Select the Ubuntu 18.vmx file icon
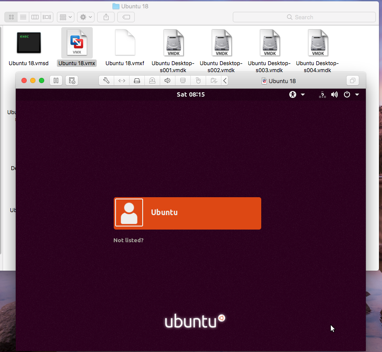The image size is (382, 352). coord(77,42)
